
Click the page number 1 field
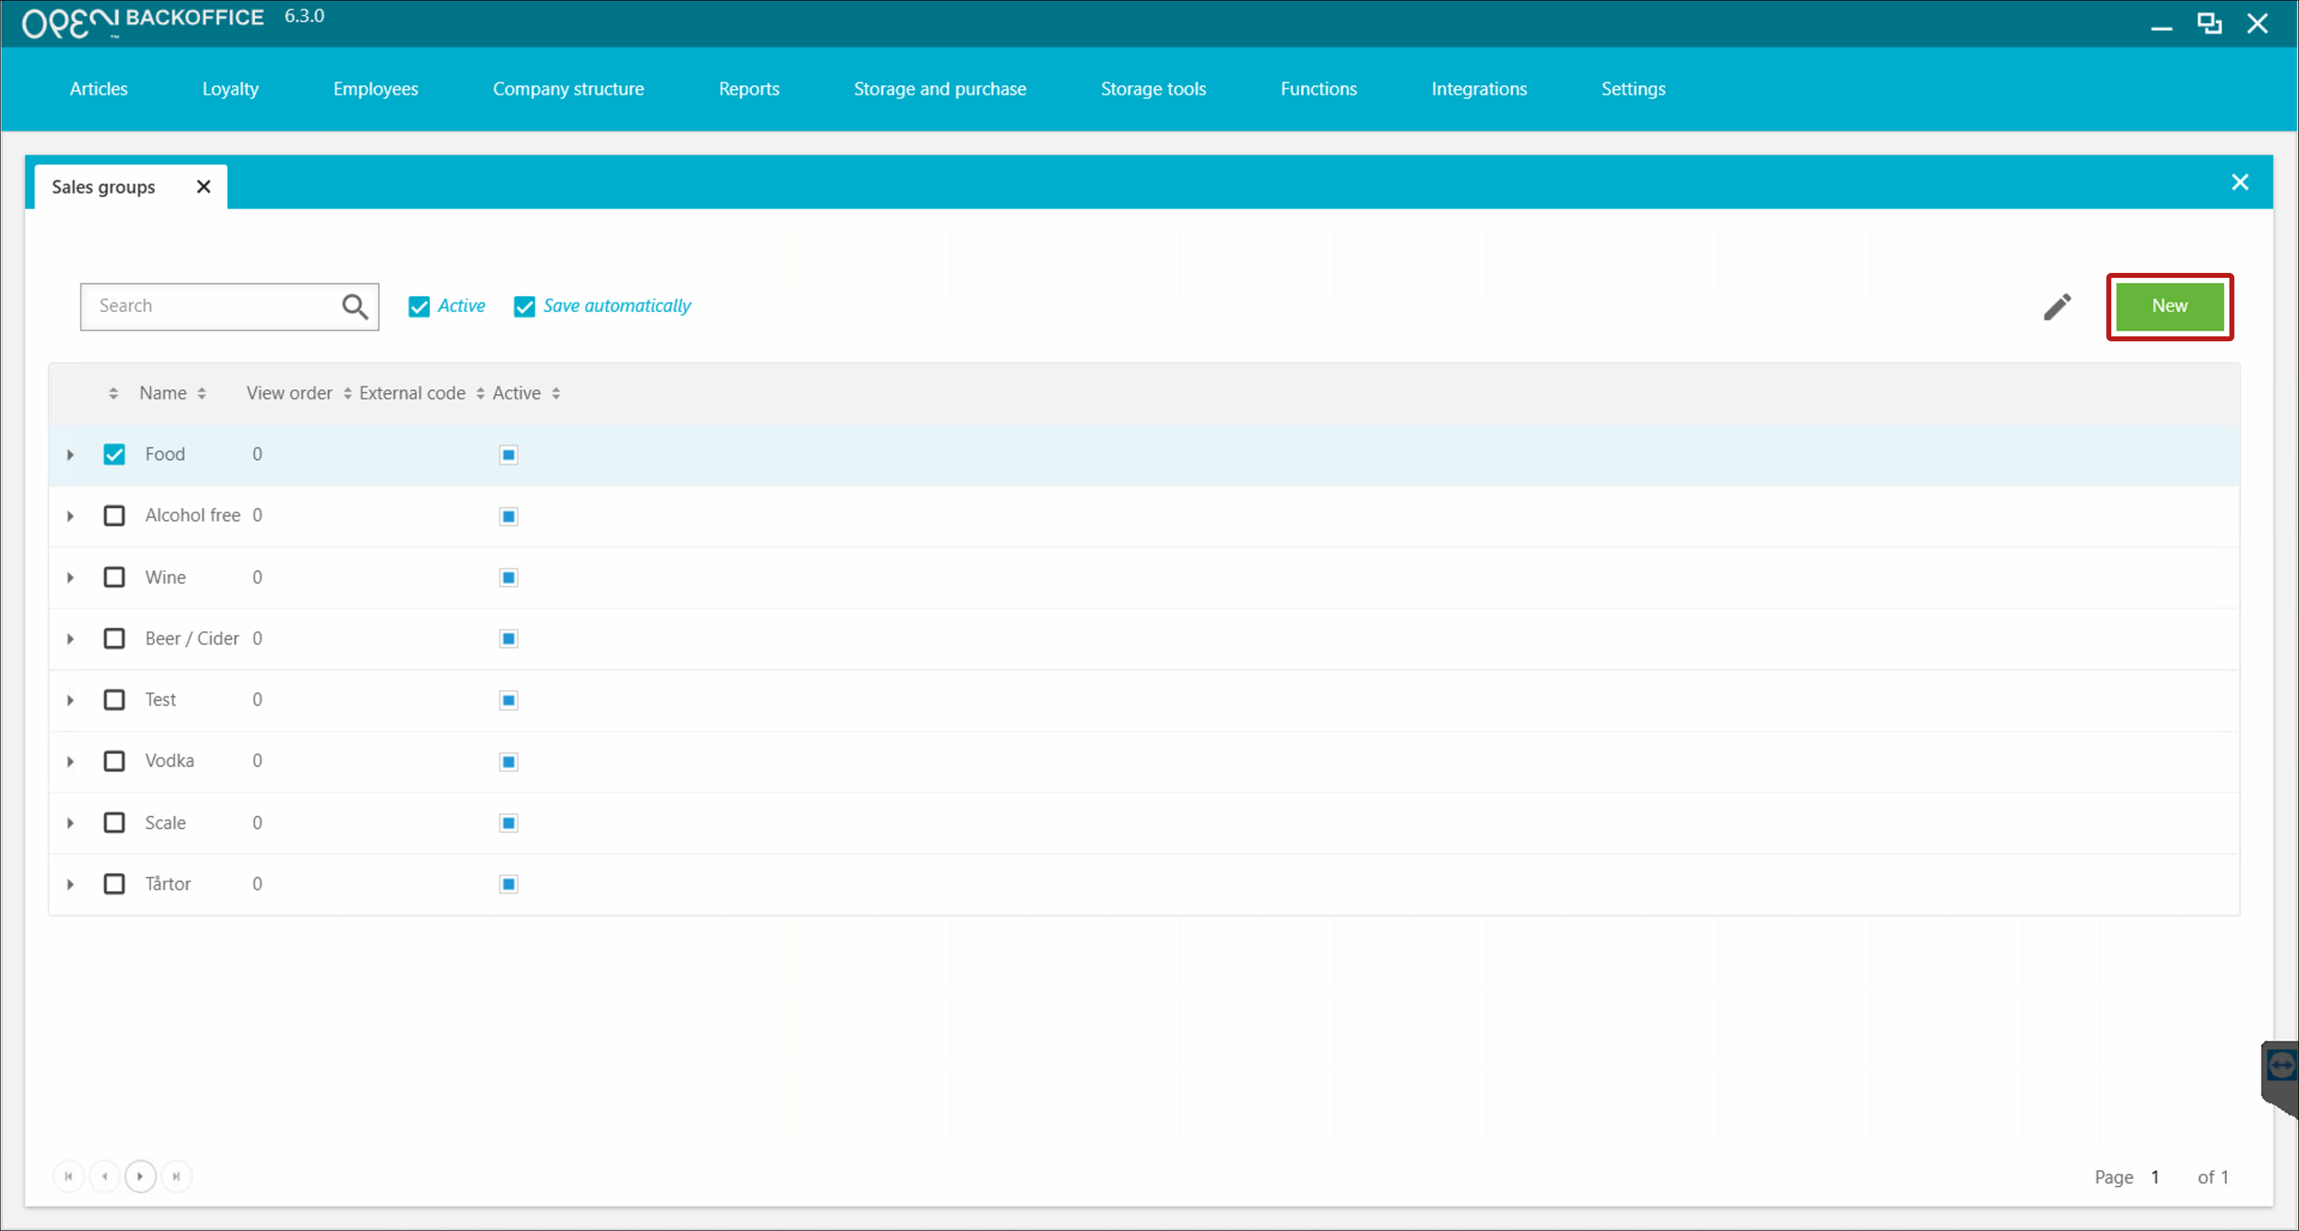[2154, 1176]
